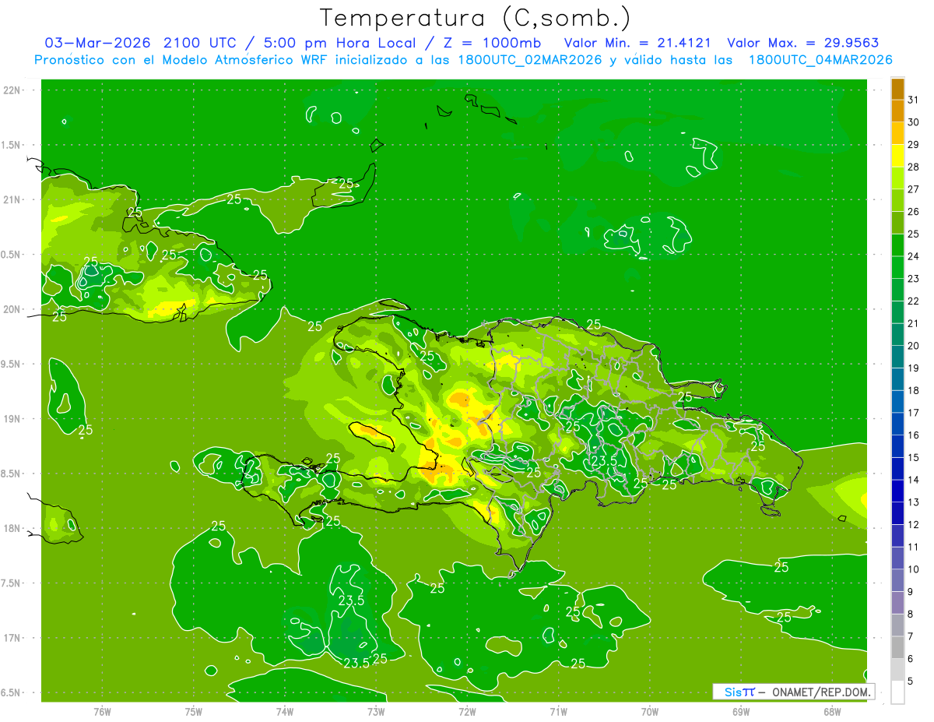Click the '20N' latitude axis label

pyautogui.click(x=13, y=309)
